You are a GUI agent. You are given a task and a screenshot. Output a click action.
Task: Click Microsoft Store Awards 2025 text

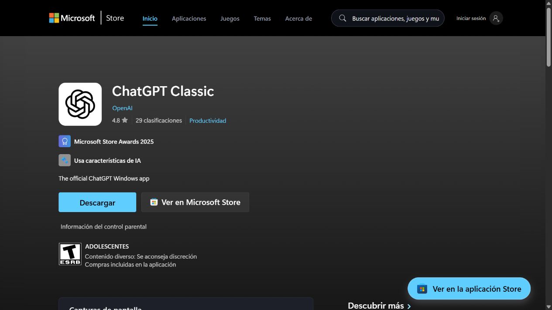point(114,142)
